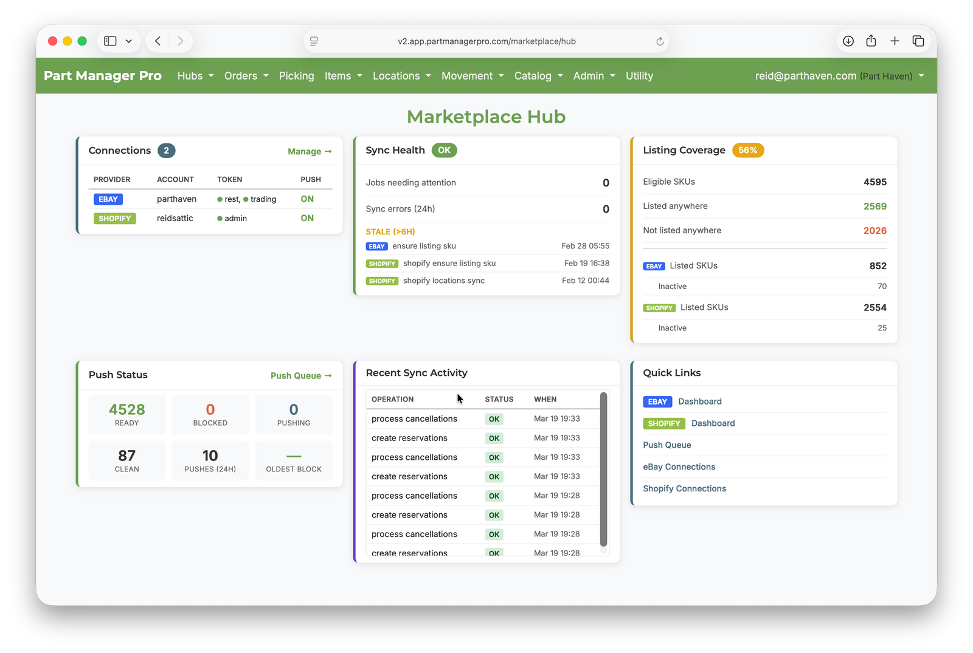Open the Shopify Connections quick link
The height and width of the screenshot is (653, 973).
(x=684, y=489)
